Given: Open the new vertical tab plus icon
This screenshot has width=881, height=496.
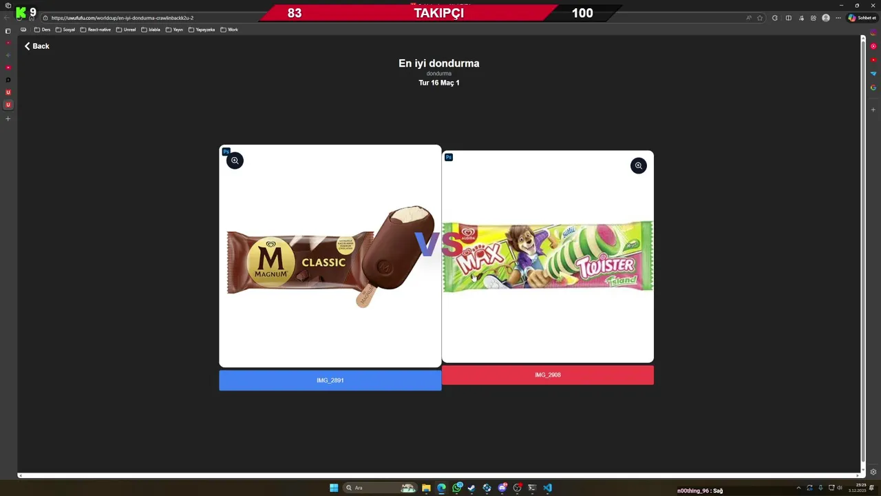Looking at the screenshot, I should coord(8,118).
